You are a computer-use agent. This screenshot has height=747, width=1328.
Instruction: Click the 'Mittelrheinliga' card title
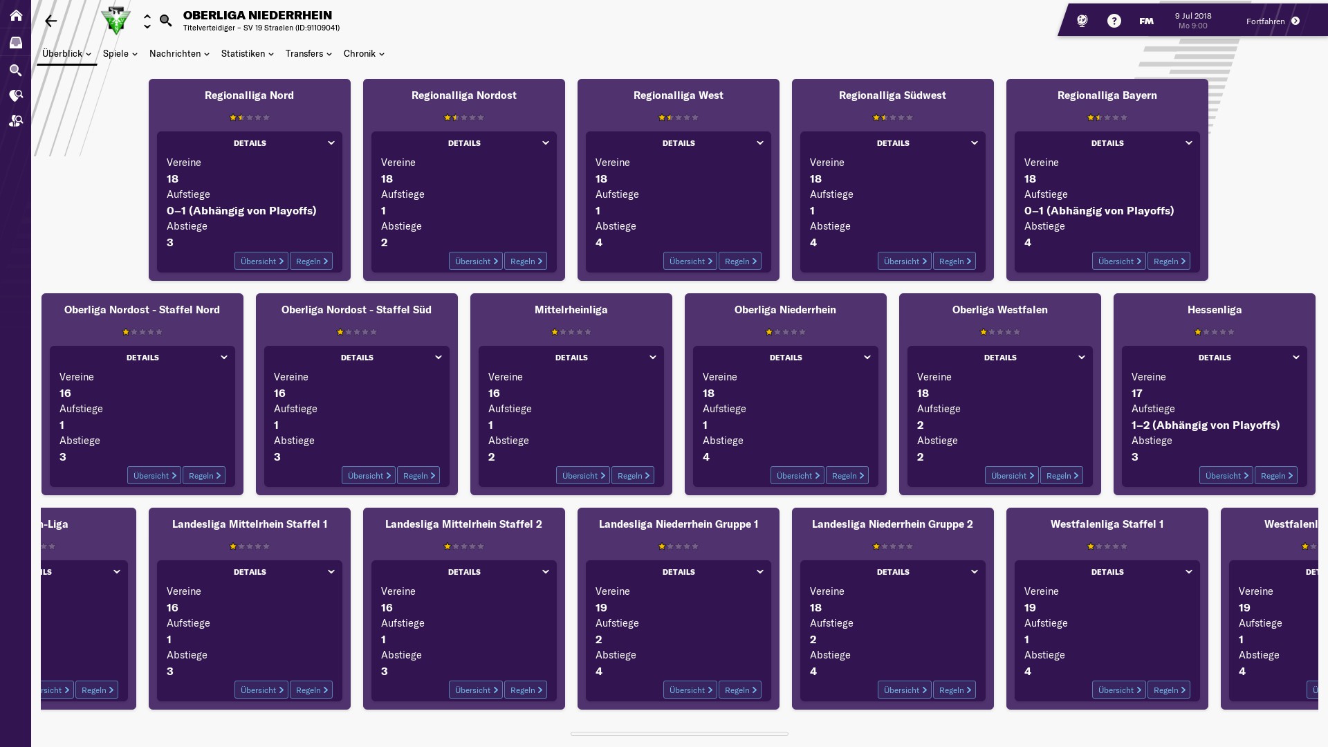tap(571, 310)
